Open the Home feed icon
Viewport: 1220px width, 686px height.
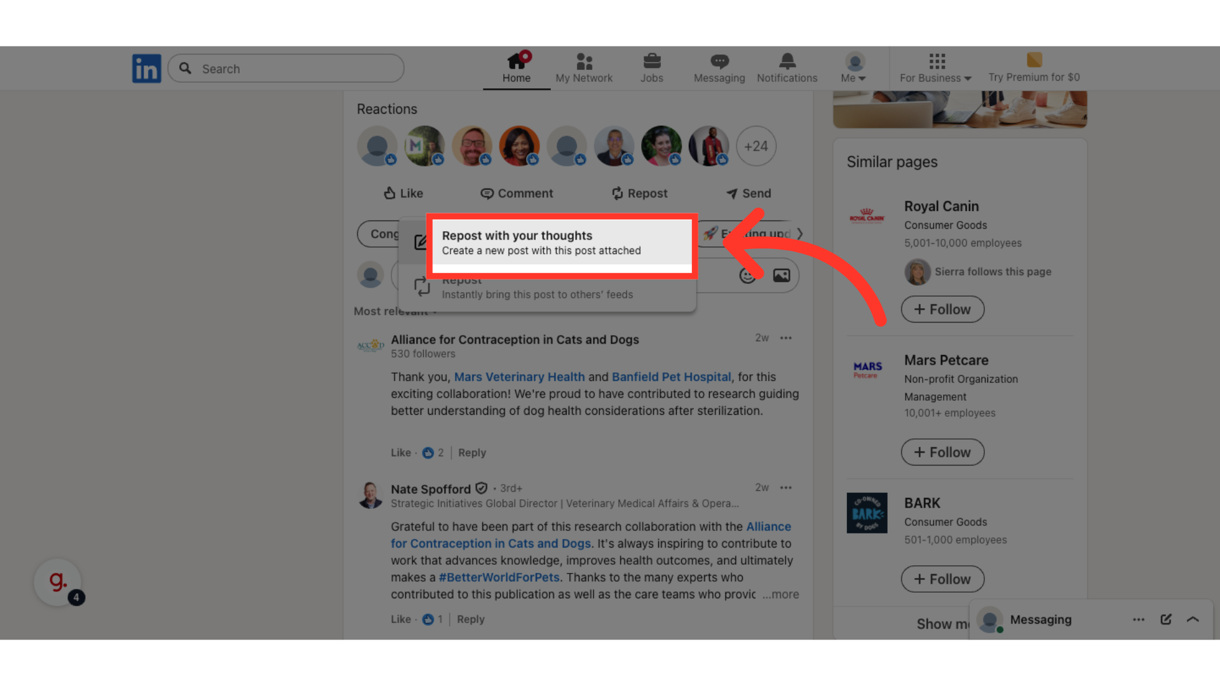tap(517, 62)
